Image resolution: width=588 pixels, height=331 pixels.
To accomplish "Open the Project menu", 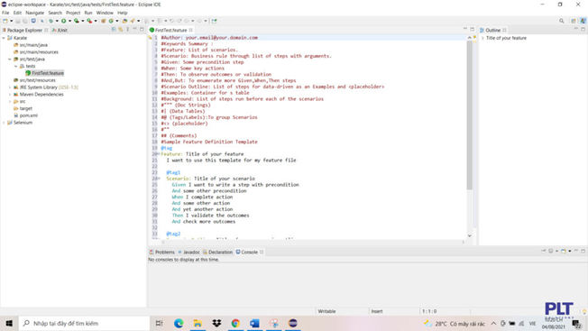I will (73, 13).
